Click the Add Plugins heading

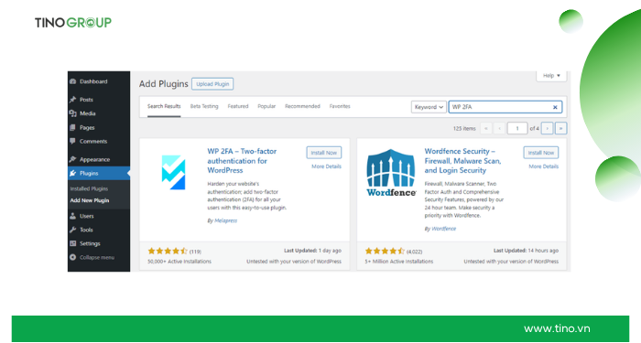click(x=164, y=84)
